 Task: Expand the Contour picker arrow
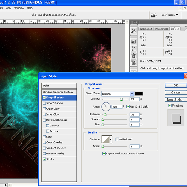(111, 139)
